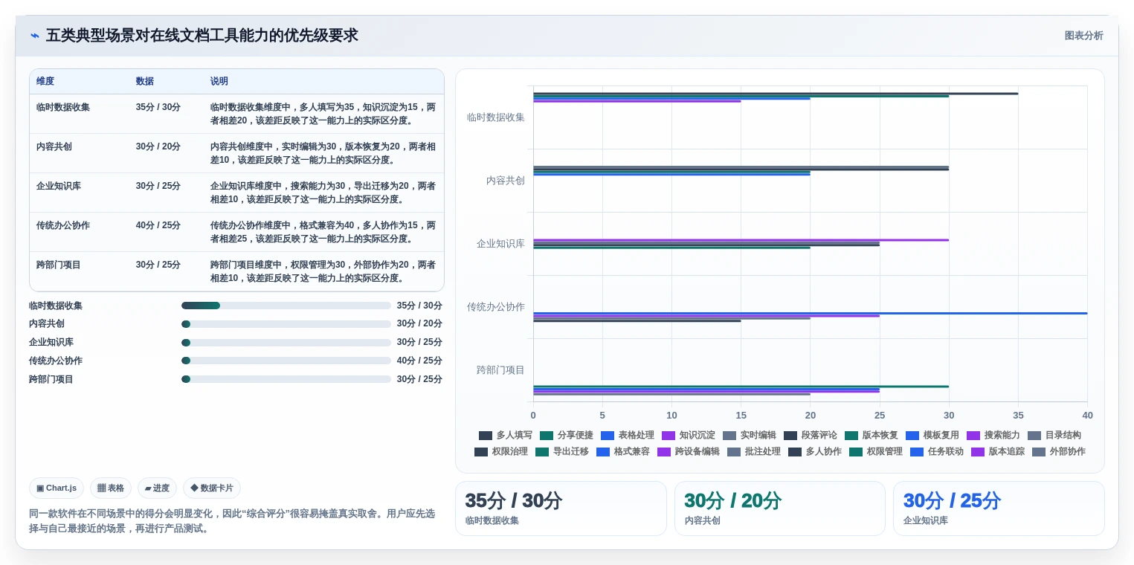
Task: Click the x-axis tick label 15
Action: (x=741, y=416)
